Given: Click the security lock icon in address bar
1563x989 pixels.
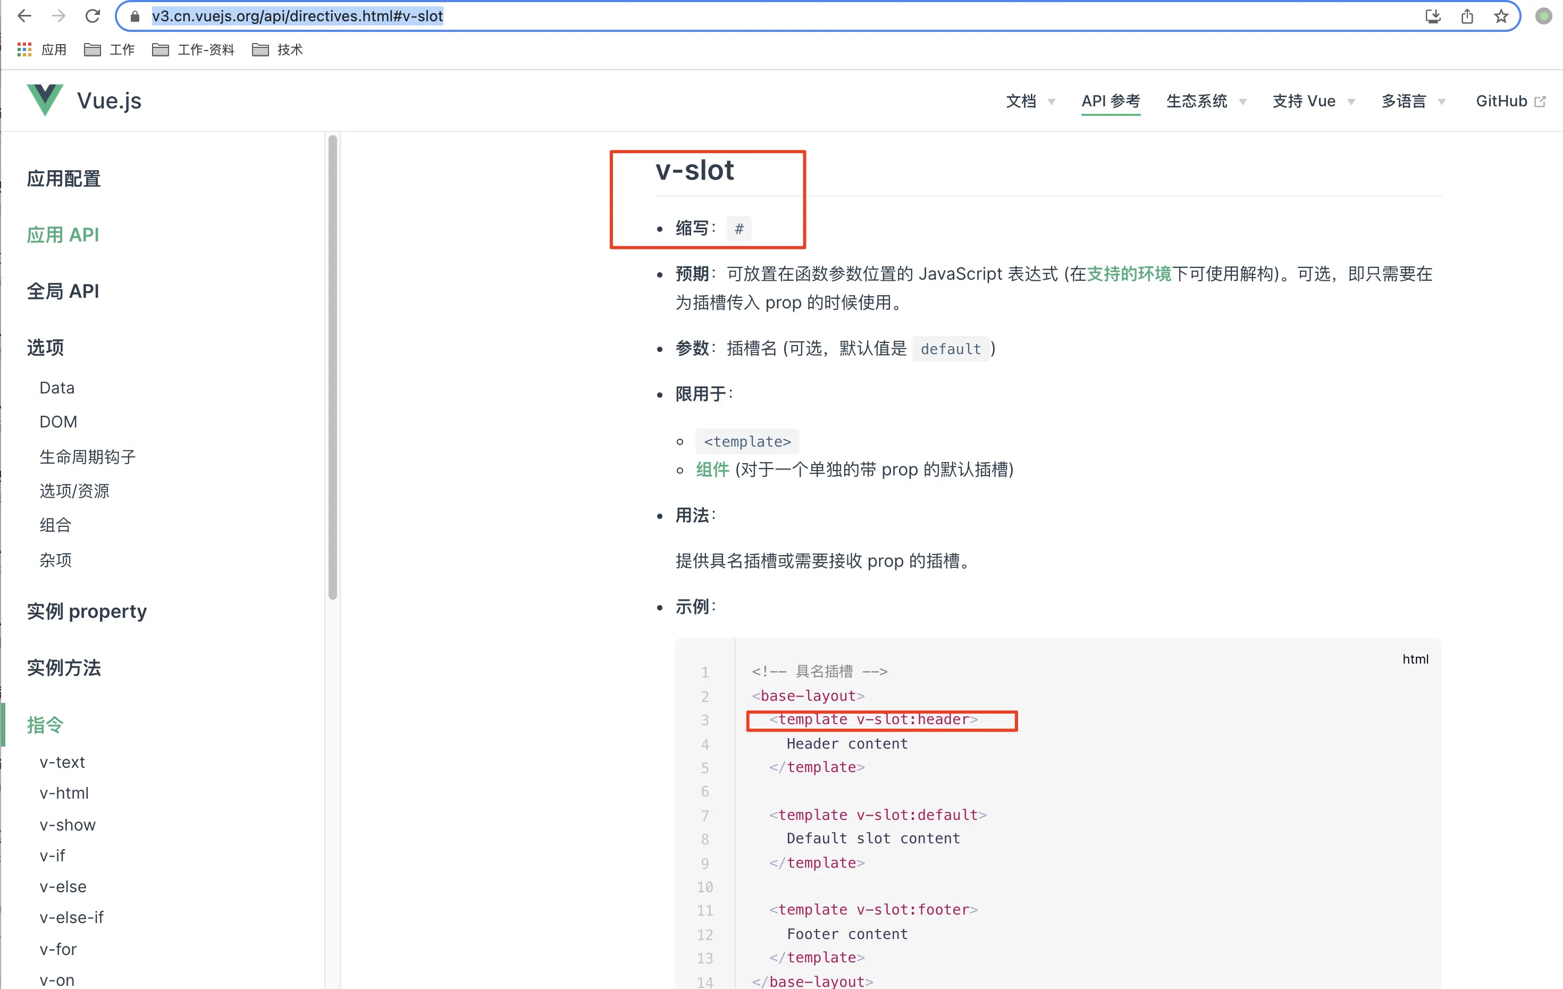Looking at the screenshot, I should [x=135, y=15].
